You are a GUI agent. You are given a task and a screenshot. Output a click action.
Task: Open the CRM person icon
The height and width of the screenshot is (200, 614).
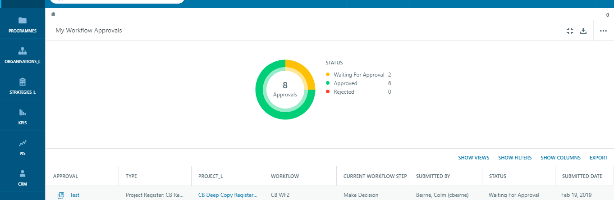(x=23, y=173)
